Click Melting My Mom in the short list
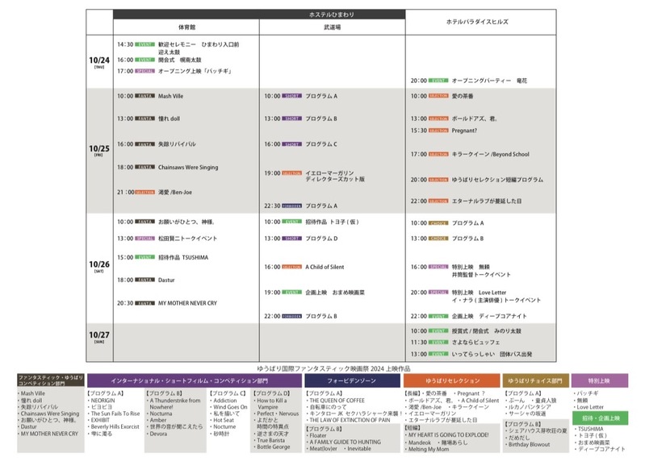 (429, 450)
